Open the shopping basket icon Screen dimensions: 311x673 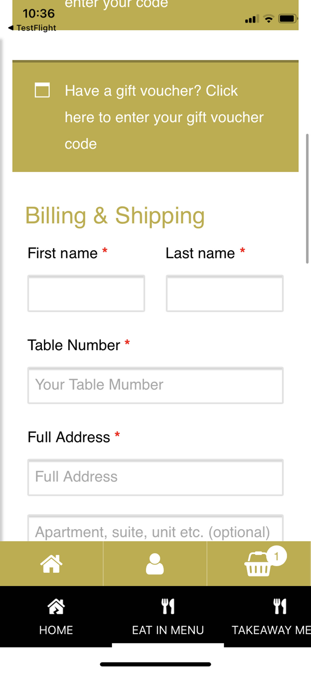click(x=257, y=565)
